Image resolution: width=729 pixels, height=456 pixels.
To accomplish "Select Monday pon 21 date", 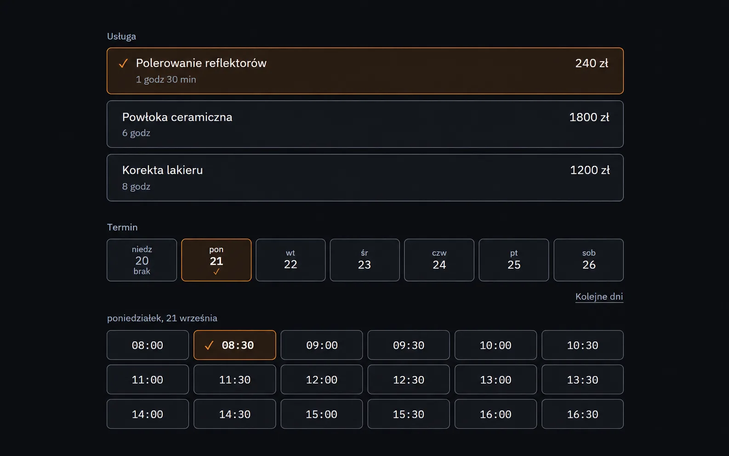I will click(x=216, y=260).
